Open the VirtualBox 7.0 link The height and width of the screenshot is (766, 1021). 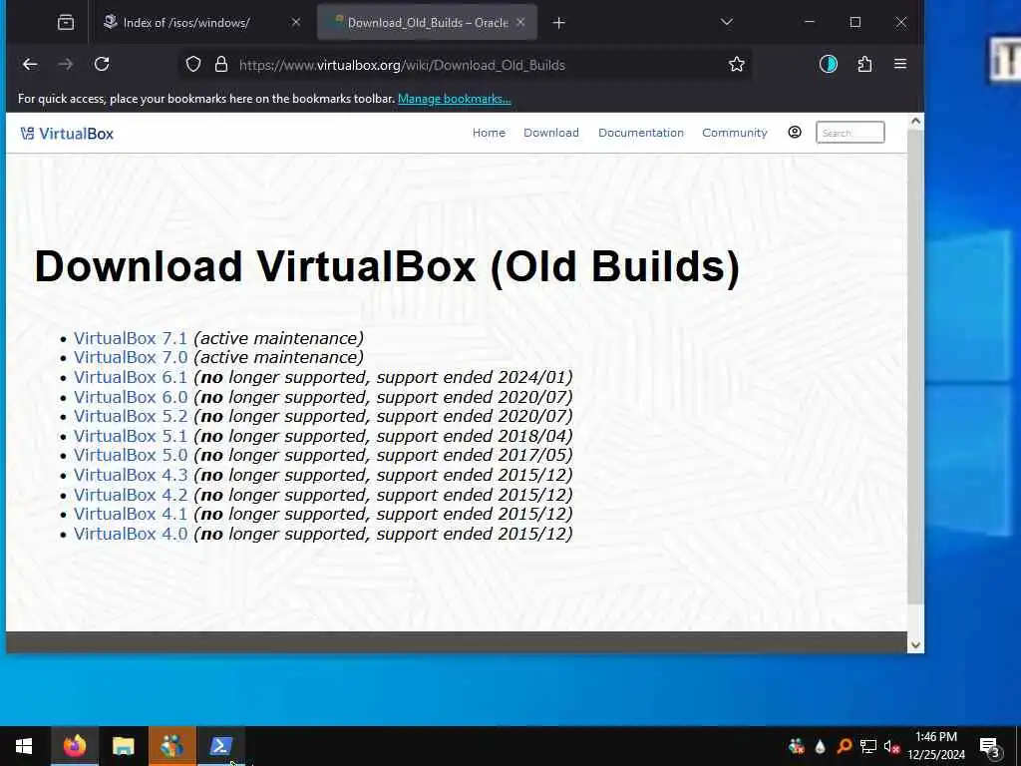(x=131, y=358)
